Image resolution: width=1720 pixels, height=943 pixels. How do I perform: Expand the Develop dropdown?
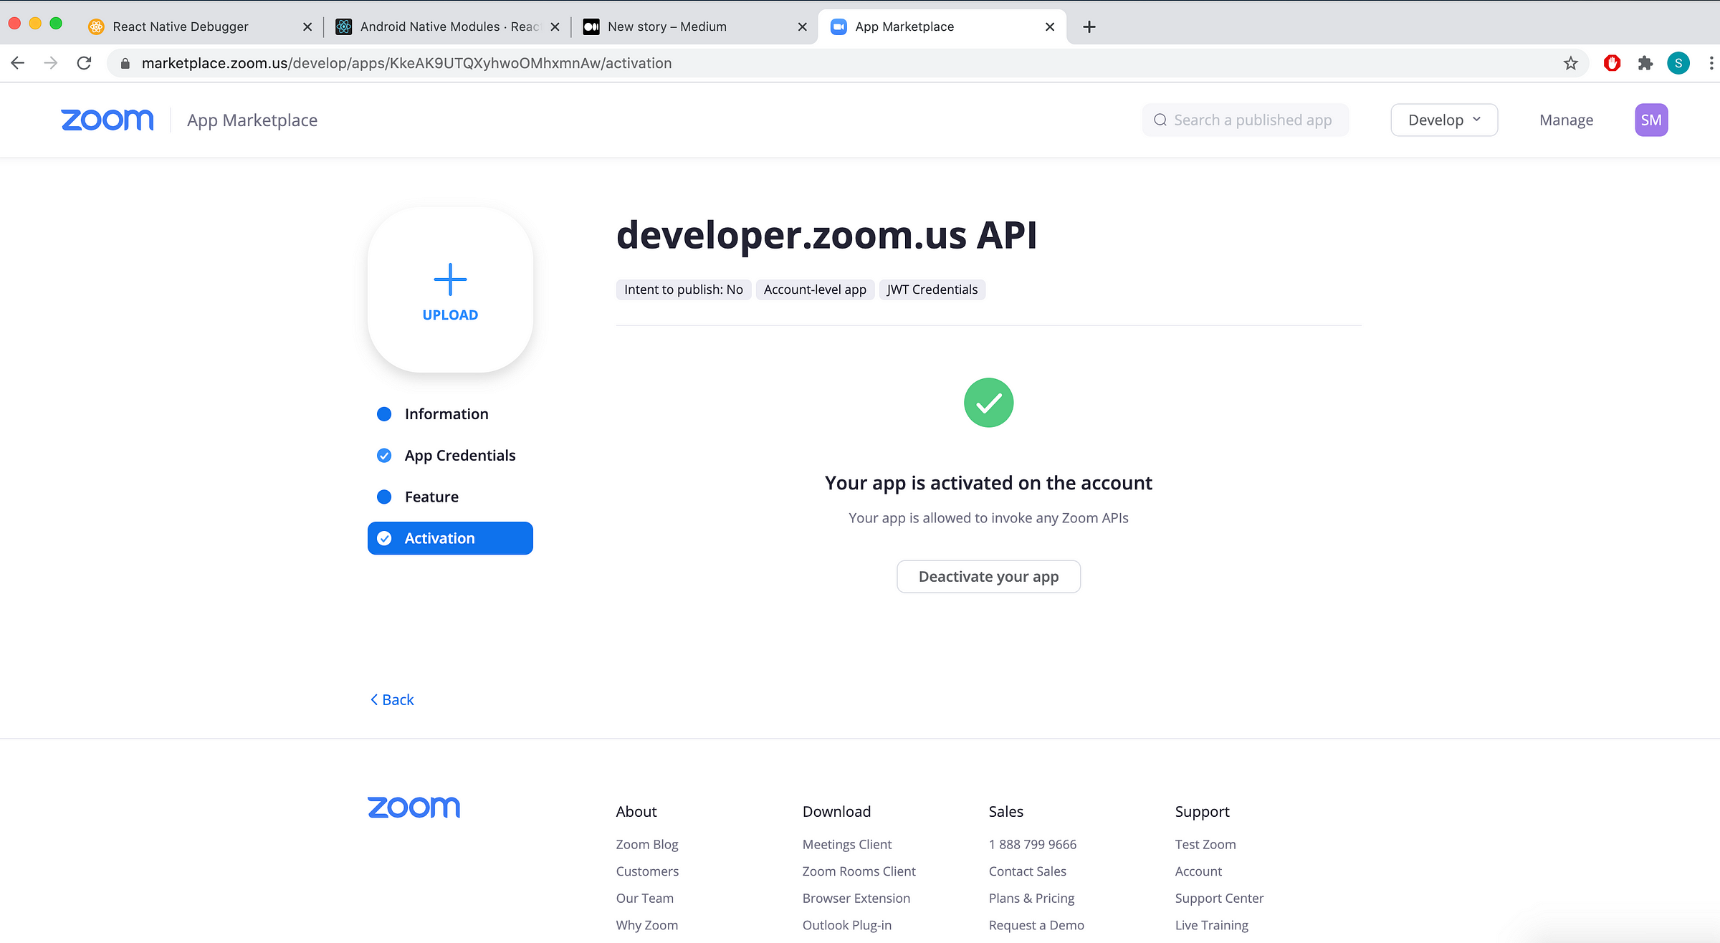click(x=1443, y=120)
